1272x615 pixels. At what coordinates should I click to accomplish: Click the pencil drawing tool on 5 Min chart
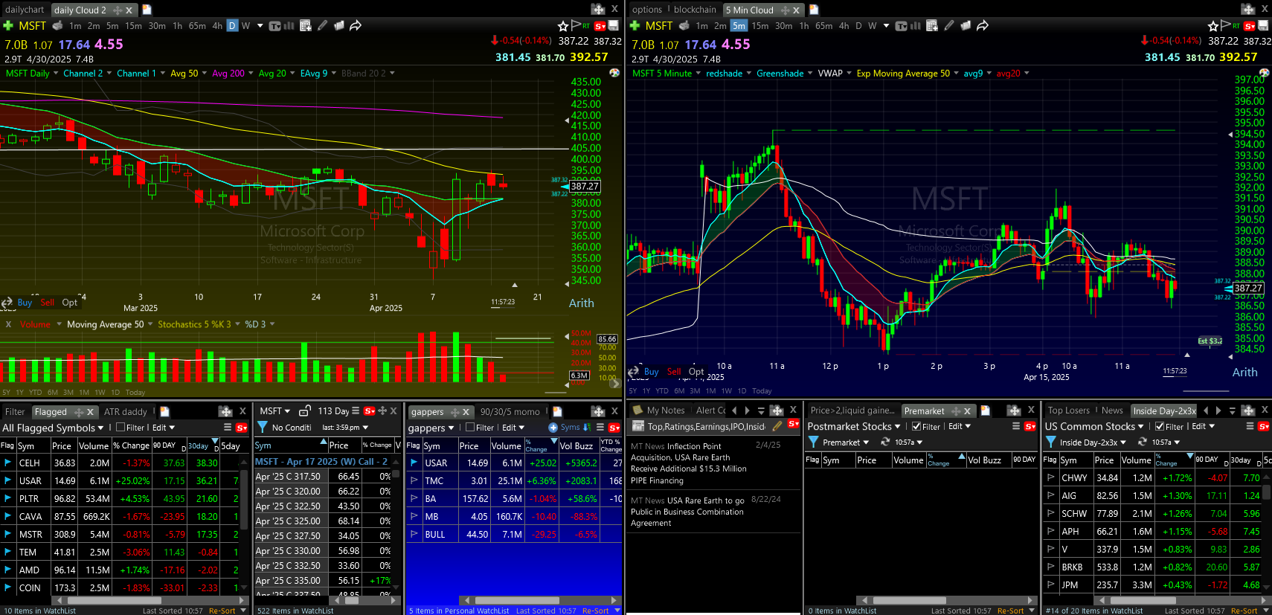(949, 25)
